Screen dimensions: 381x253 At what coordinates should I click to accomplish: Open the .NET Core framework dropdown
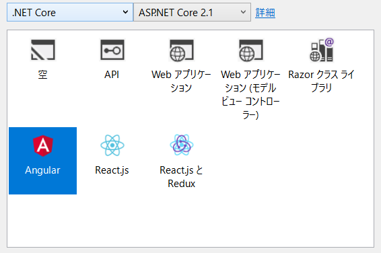[70, 12]
